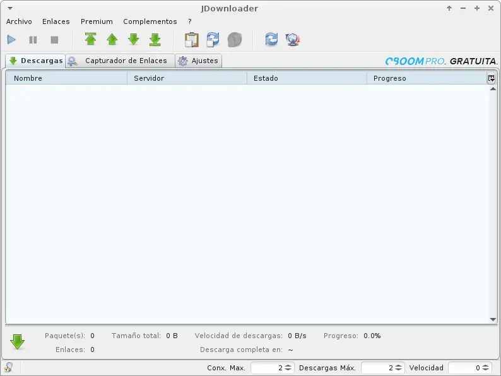Toggle automatic reconnect icon

[x=213, y=40]
